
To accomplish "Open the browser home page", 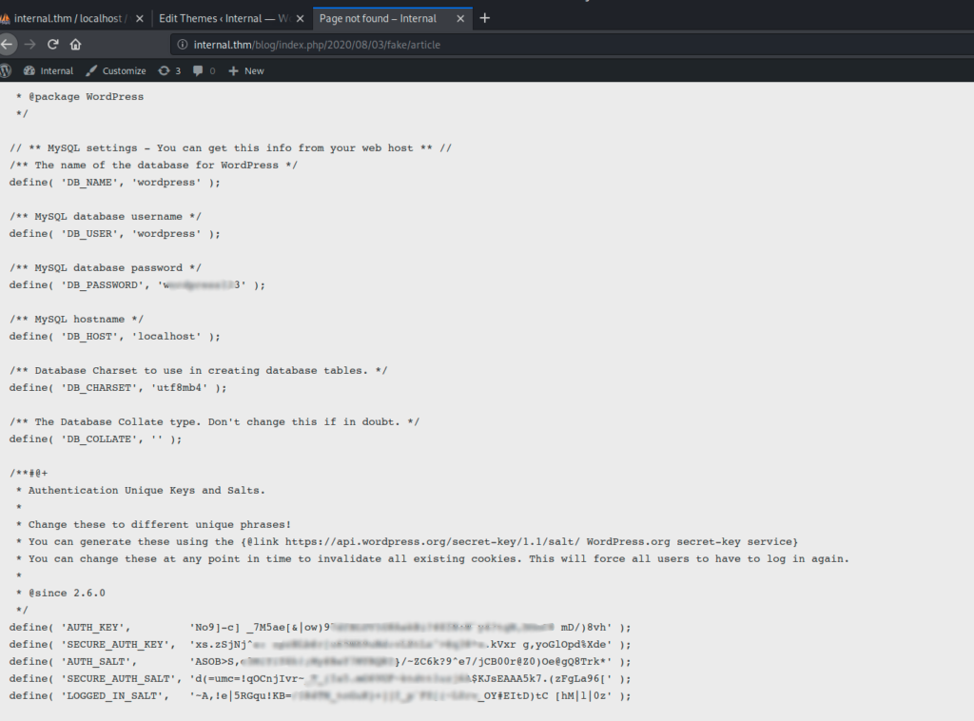I will [76, 44].
